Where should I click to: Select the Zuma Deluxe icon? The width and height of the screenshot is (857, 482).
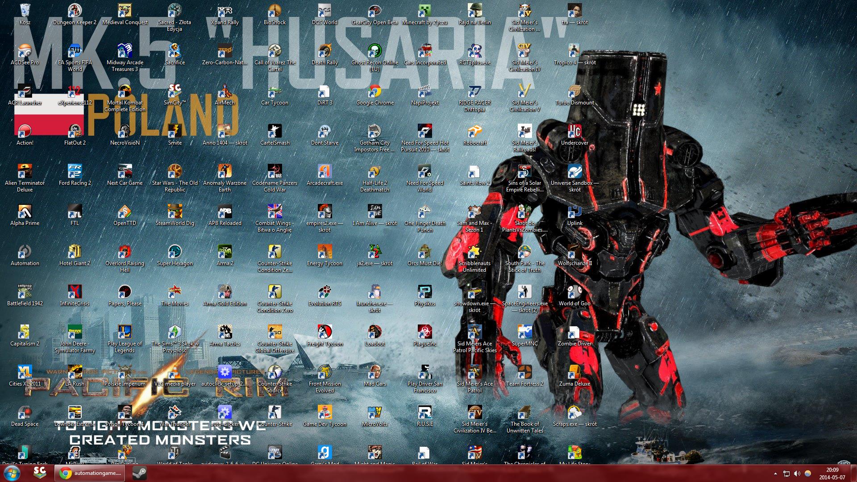click(575, 375)
